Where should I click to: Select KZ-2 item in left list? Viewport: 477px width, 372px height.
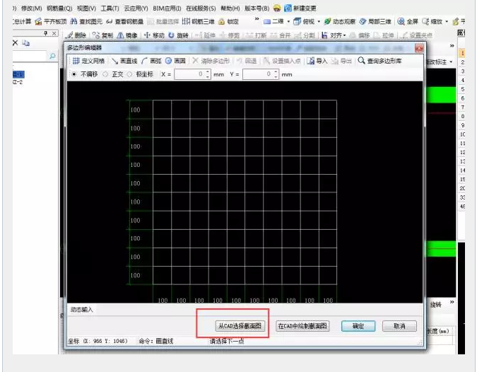click(x=18, y=82)
